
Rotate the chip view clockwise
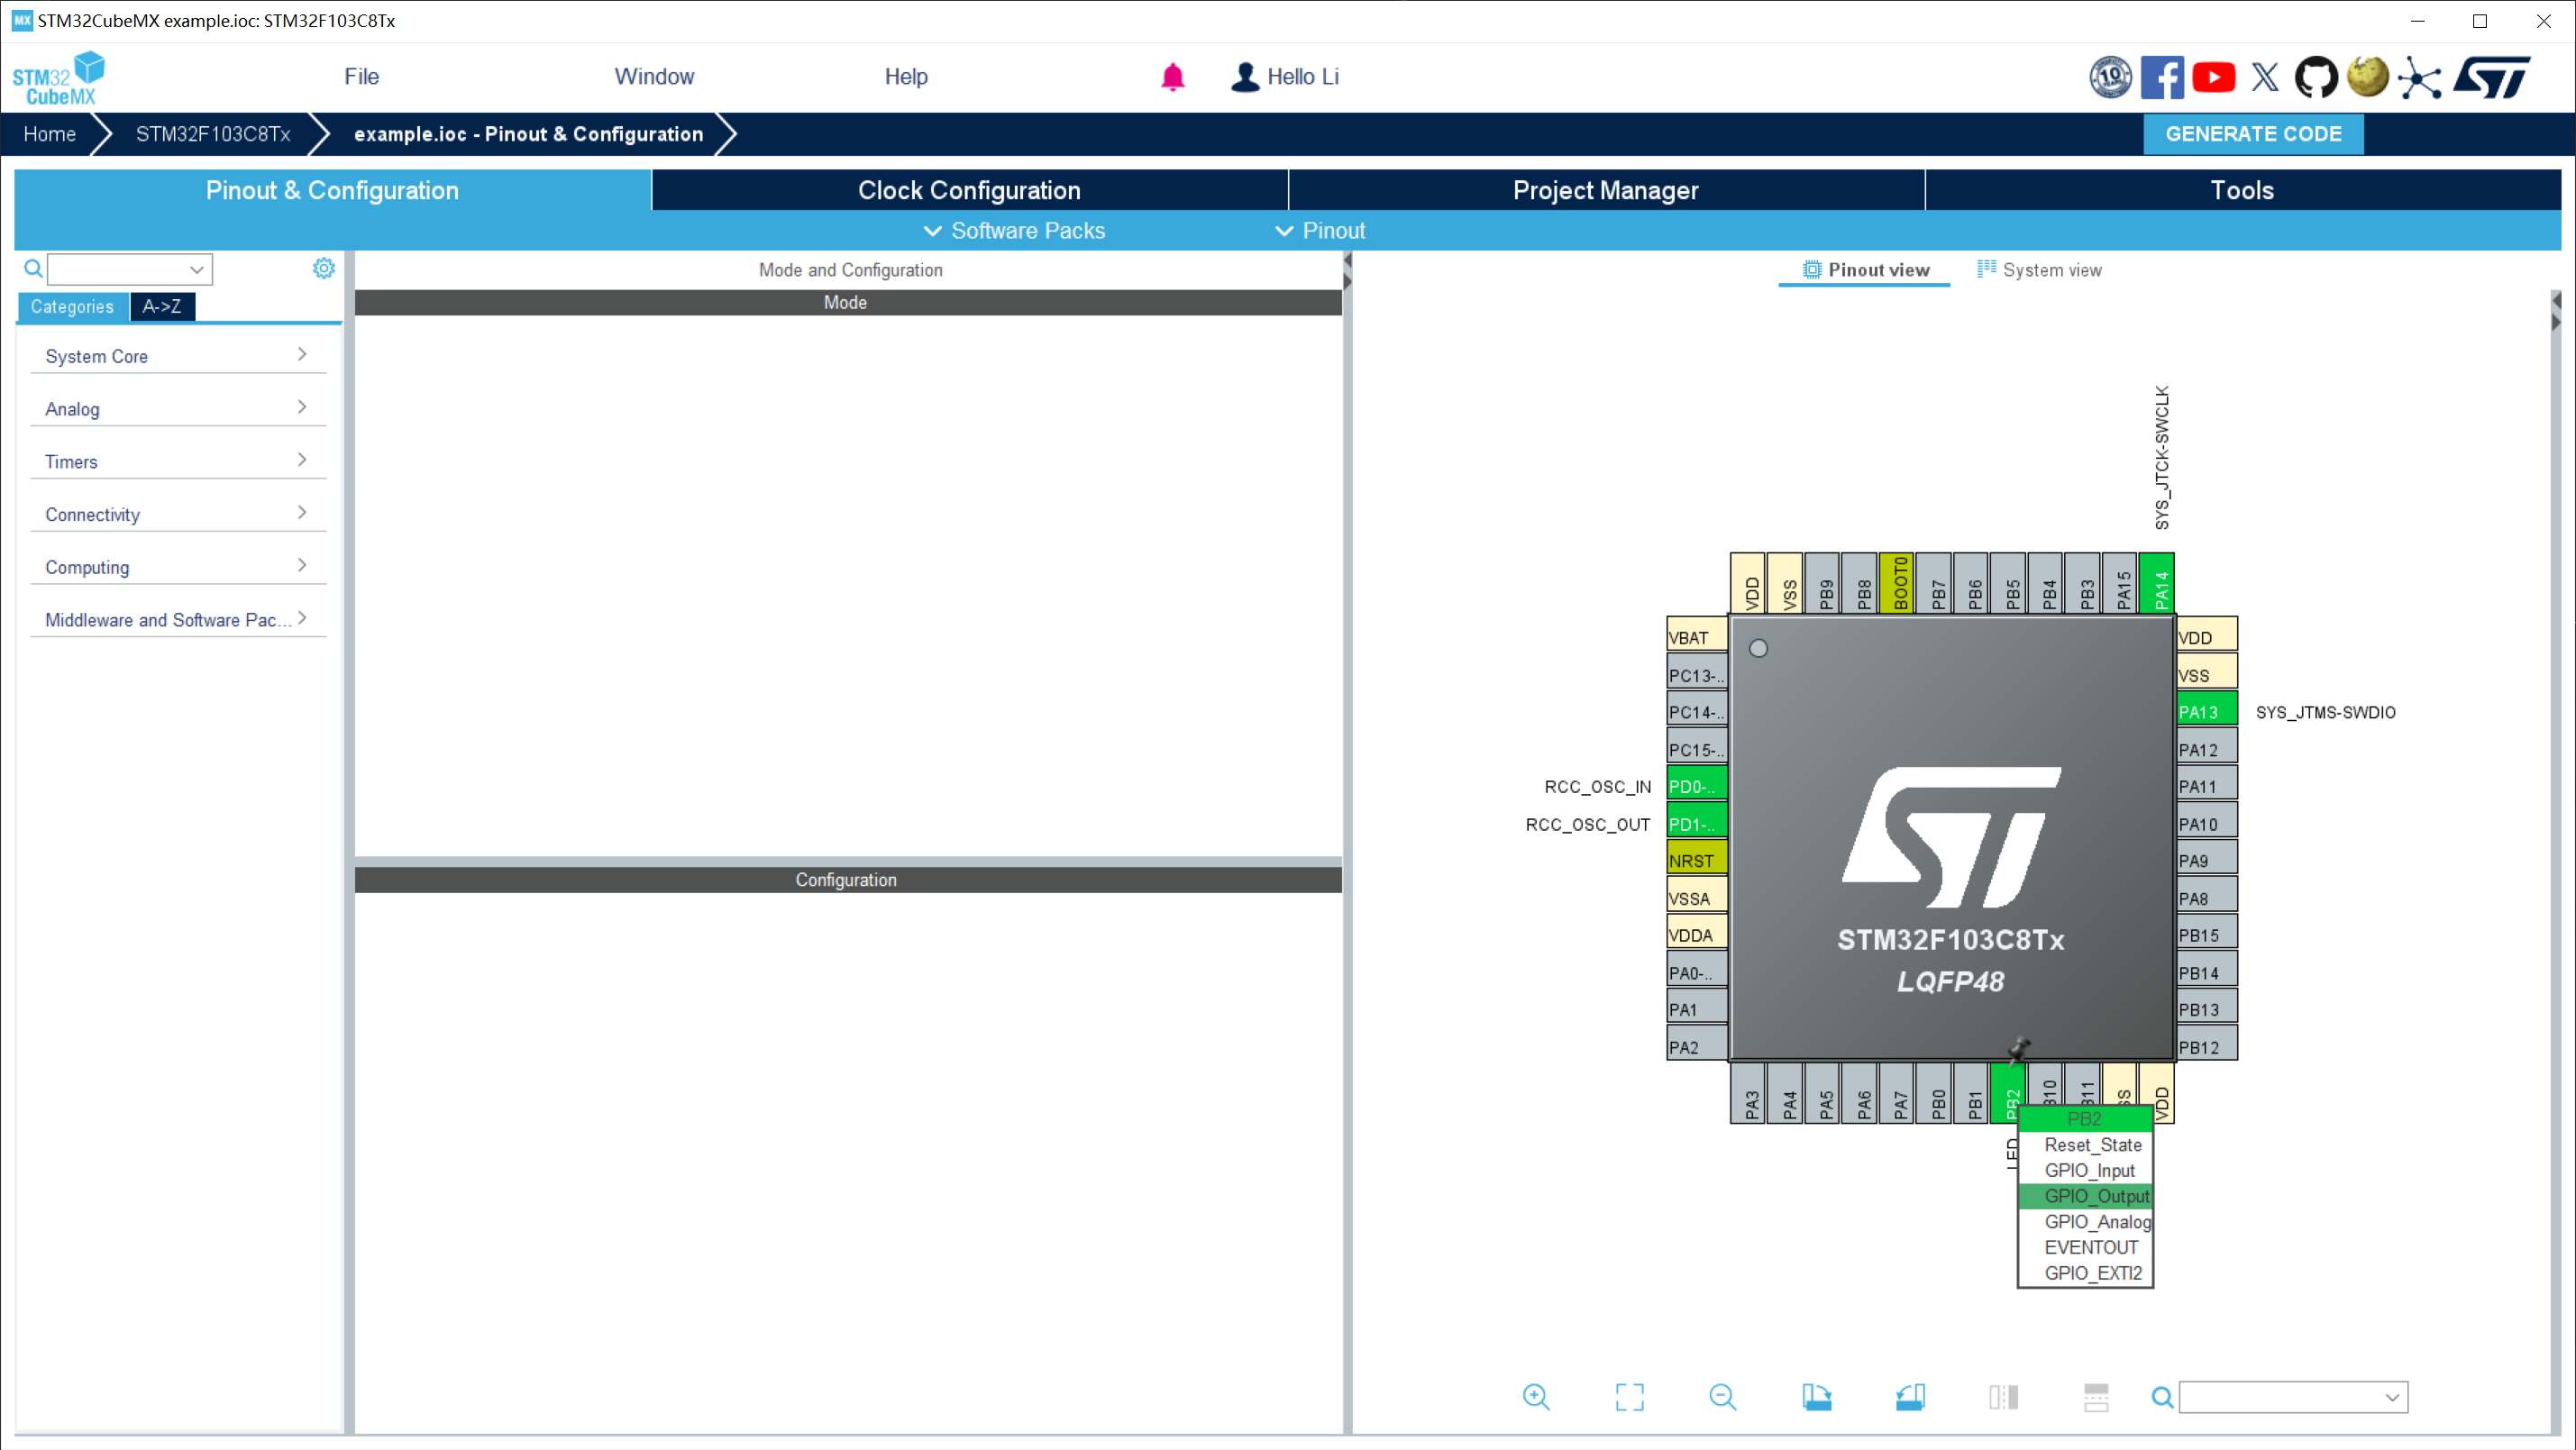[1816, 1396]
